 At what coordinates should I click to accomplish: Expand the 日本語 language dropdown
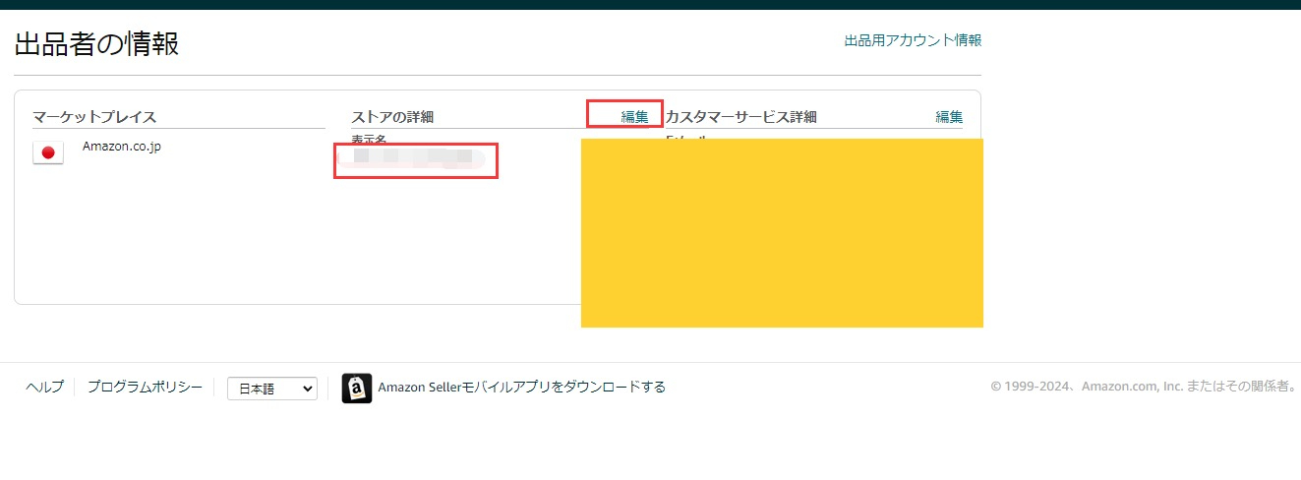[x=272, y=389]
